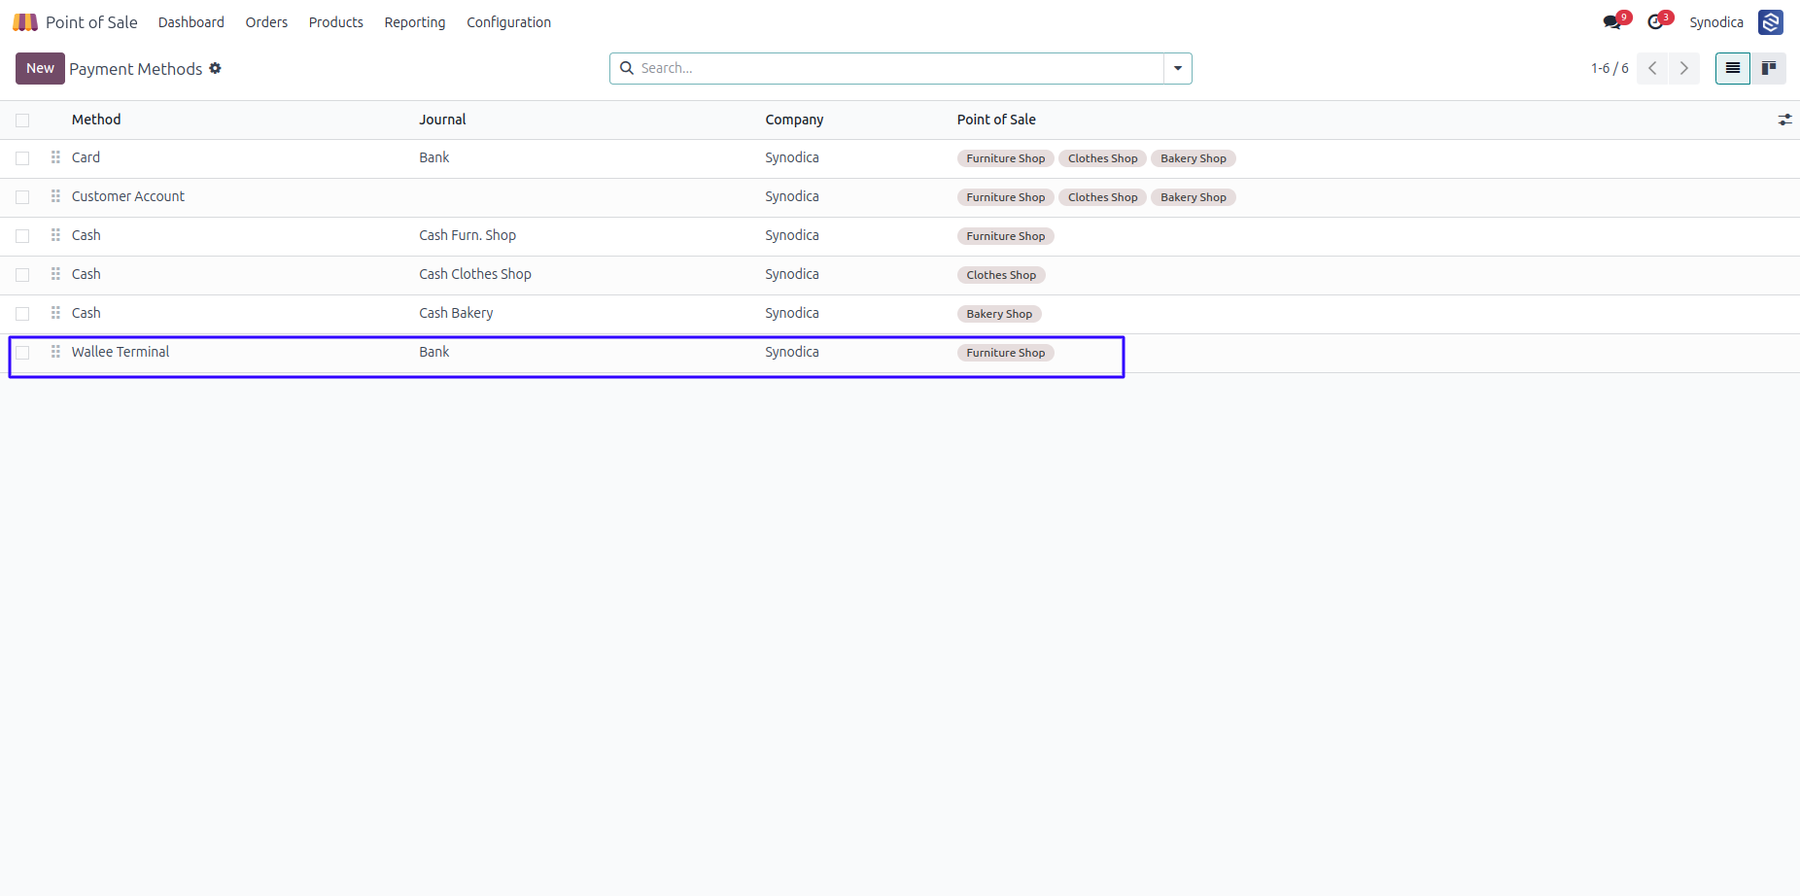
Task: Check the Customer Account row checkbox
Action: (x=22, y=197)
